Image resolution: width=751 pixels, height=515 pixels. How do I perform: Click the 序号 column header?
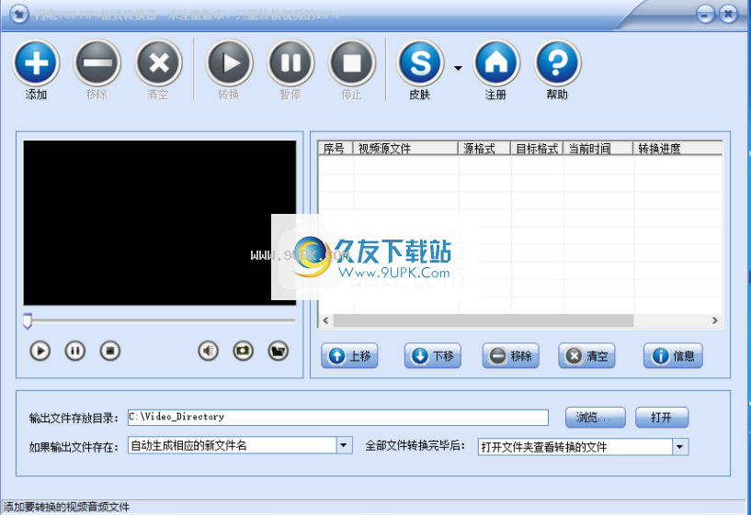(336, 148)
